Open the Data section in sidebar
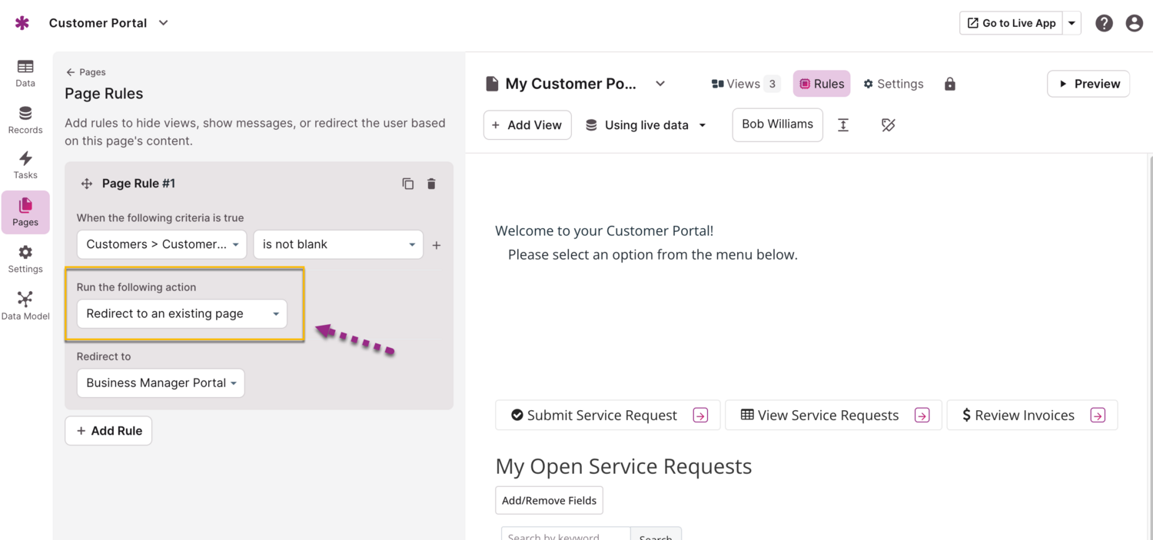This screenshot has height=540, width=1153. [25, 73]
